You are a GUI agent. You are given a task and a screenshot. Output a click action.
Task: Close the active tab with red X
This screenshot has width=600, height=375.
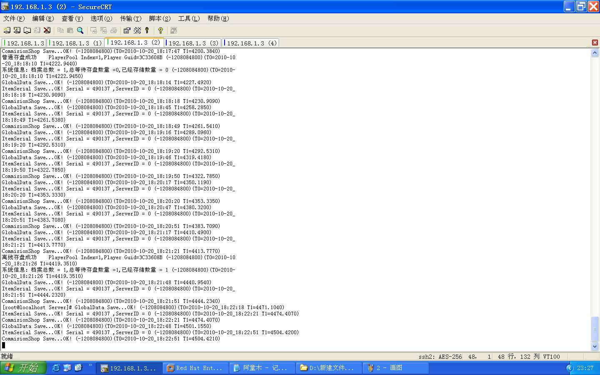pos(595,42)
